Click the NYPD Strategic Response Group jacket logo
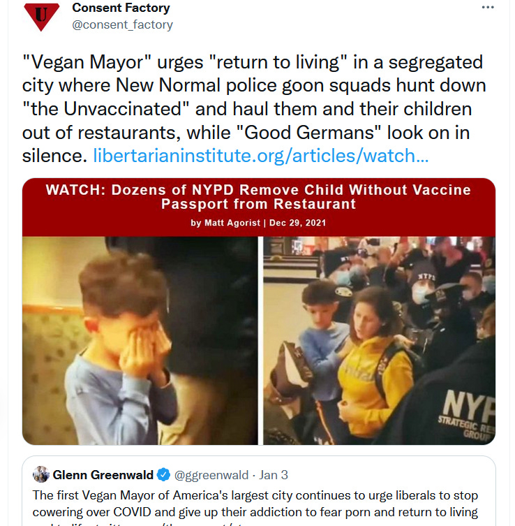515x526 pixels. coord(468,416)
